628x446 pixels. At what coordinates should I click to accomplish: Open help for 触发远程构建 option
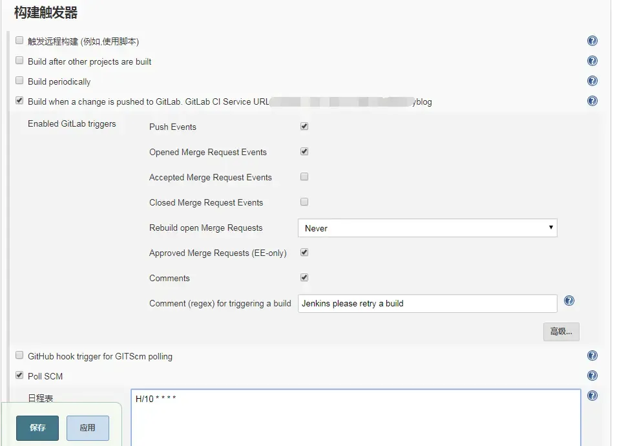coord(592,41)
